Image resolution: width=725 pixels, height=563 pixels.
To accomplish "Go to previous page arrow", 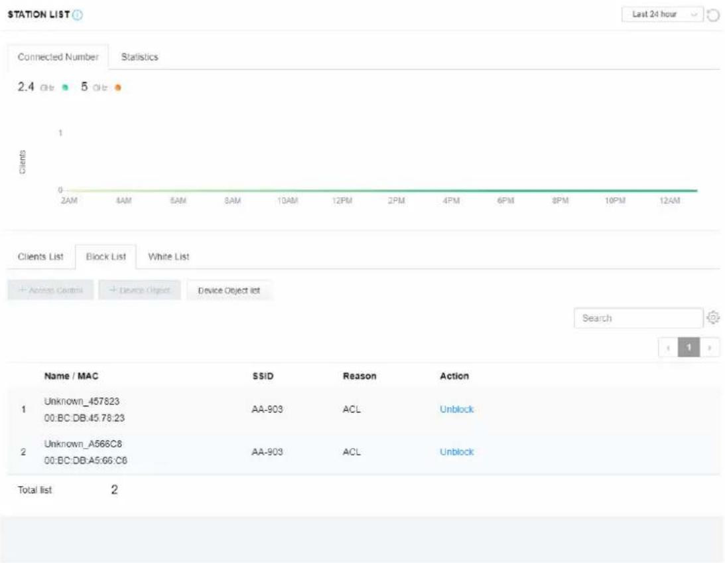I will 668,347.
